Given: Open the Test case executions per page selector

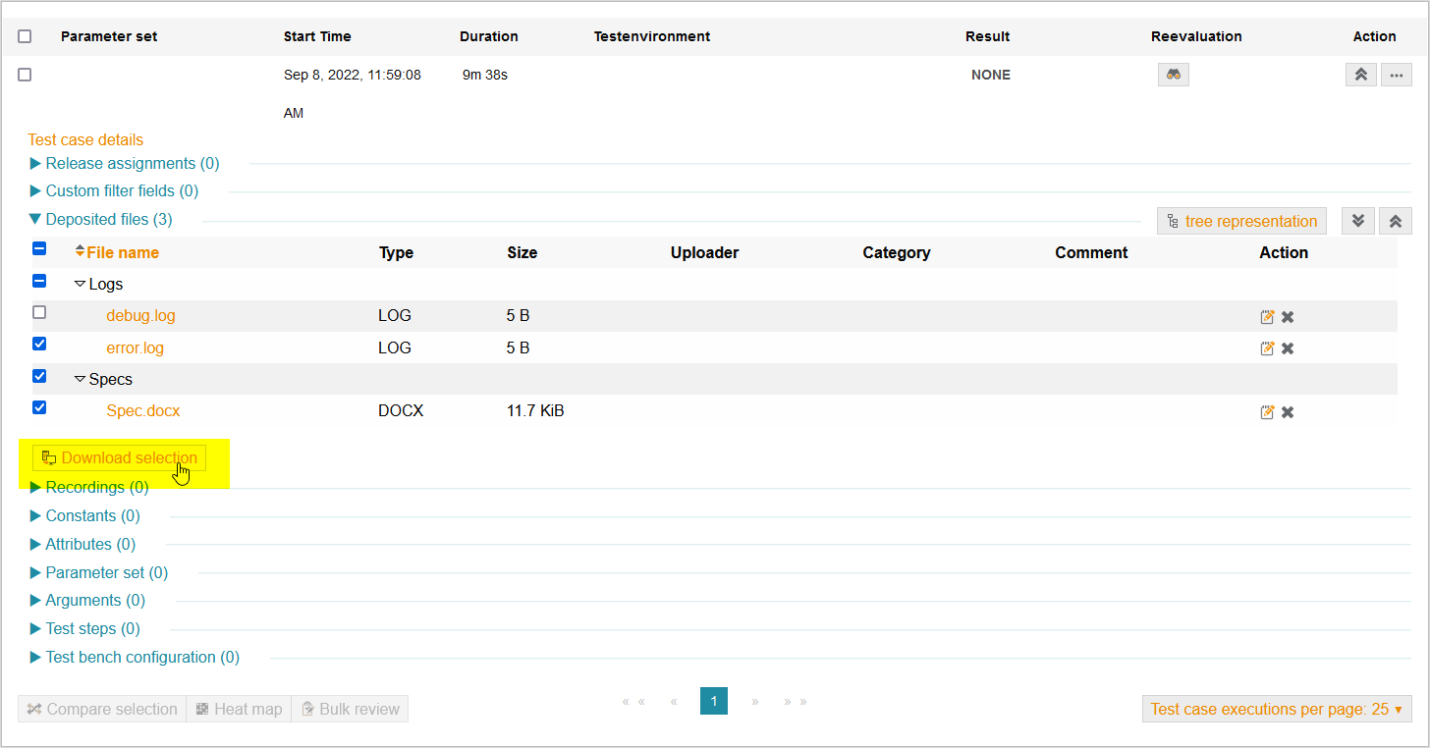Looking at the screenshot, I should pos(1276,709).
